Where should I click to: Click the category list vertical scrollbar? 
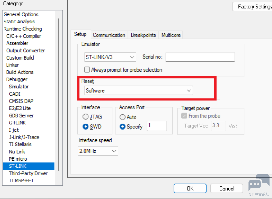(58, 90)
